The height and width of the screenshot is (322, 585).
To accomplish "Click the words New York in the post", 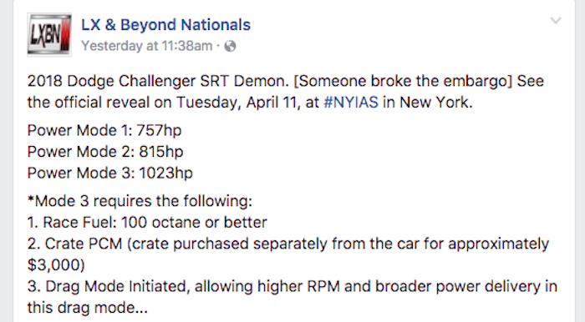I will [x=435, y=103].
